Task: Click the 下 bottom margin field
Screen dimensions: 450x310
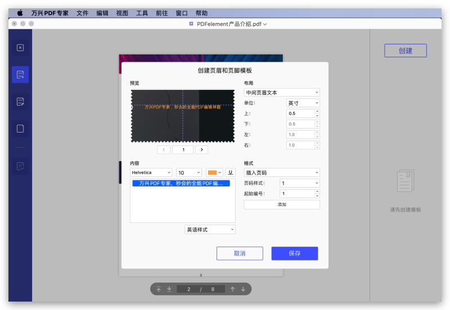Action: pyautogui.click(x=300, y=124)
